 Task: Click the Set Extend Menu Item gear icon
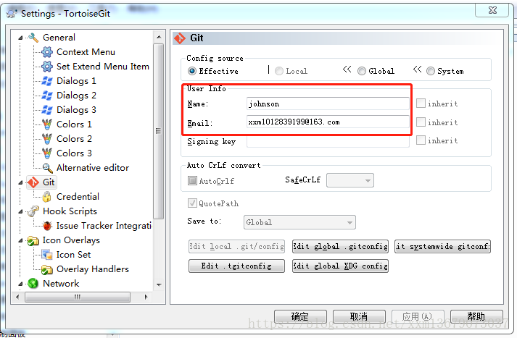coord(47,67)
